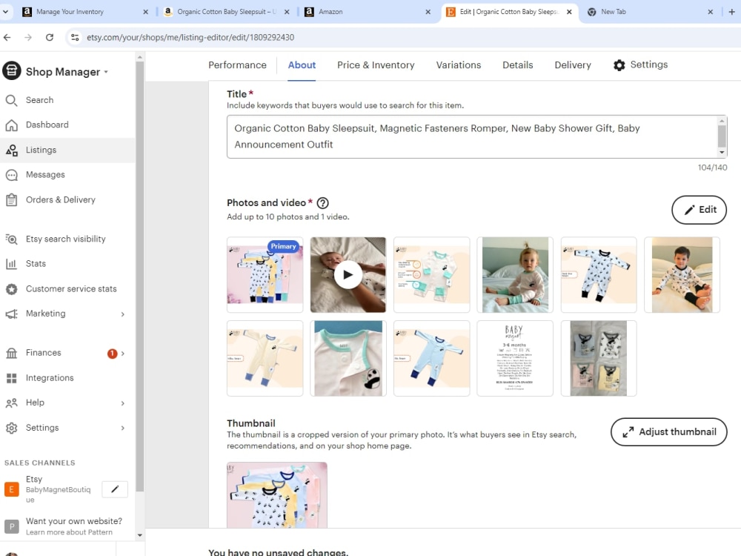Click the Finances bank icon
This screenshot has height=556, width=741.
11,353
